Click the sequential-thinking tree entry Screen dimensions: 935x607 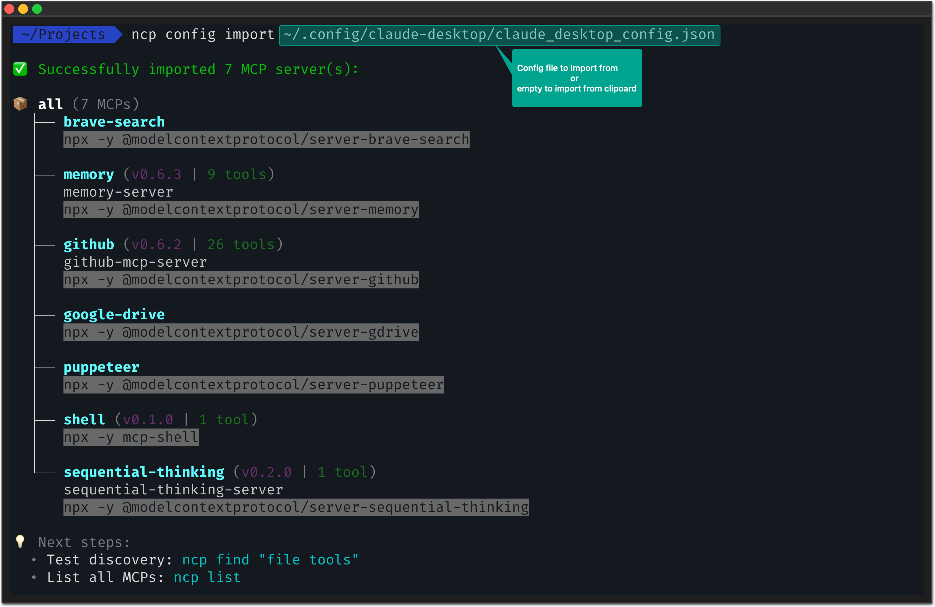pyautogui.click(x=144, y=472)
